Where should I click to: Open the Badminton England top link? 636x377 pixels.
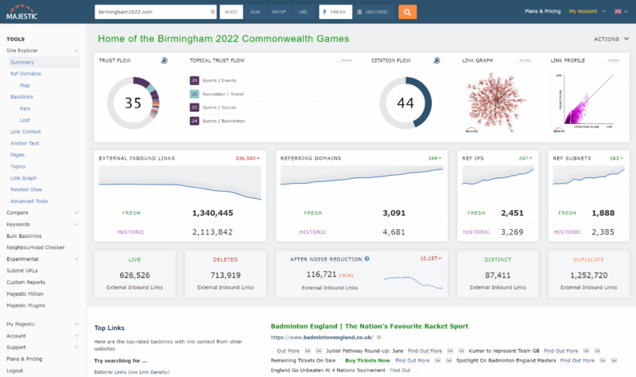pyautogui.click(x=369, y=326)
